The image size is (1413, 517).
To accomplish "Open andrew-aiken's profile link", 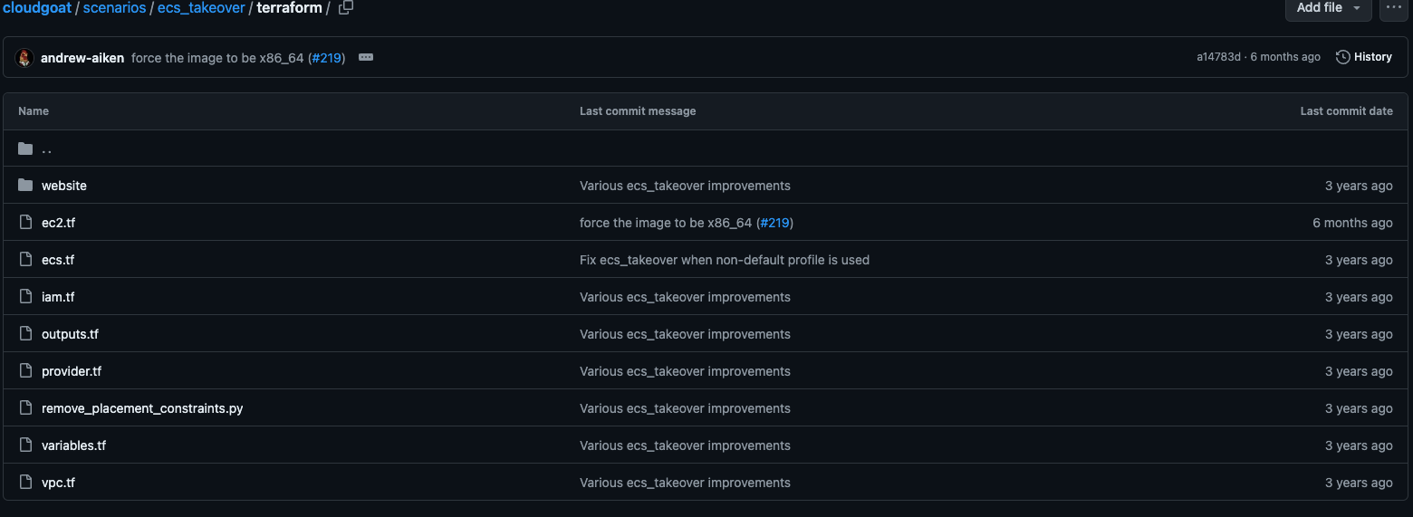I will pos(82,57).
